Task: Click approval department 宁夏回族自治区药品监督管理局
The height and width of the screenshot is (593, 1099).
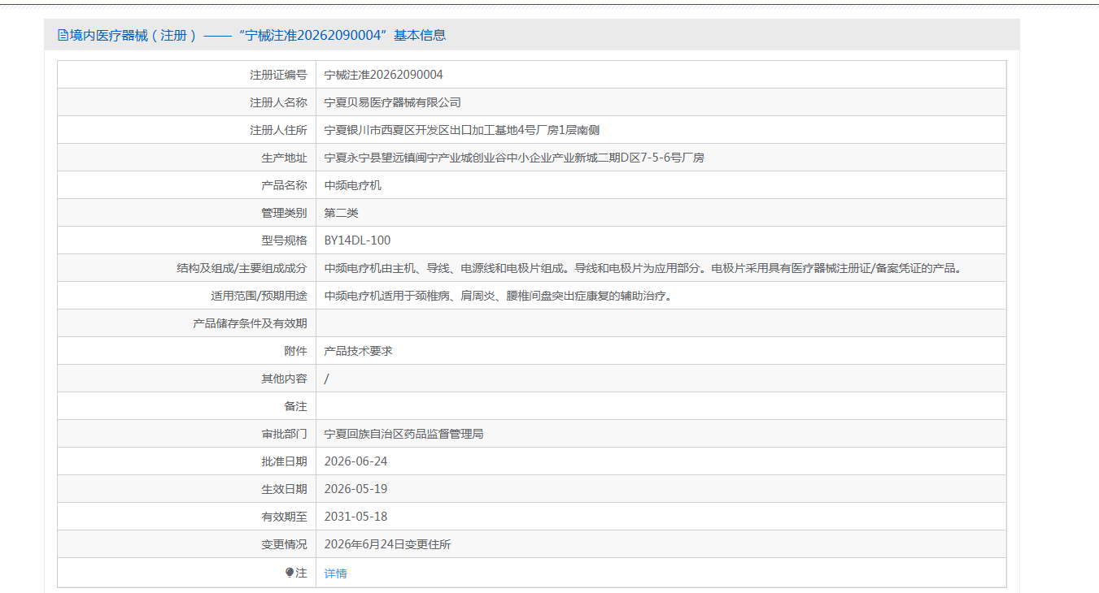Action: pyautogui.click(x=404, y=434)
